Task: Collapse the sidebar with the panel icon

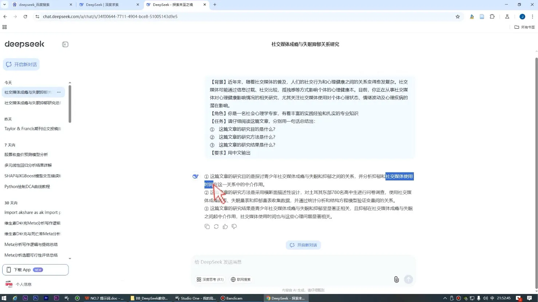Action: pos(64,44)
